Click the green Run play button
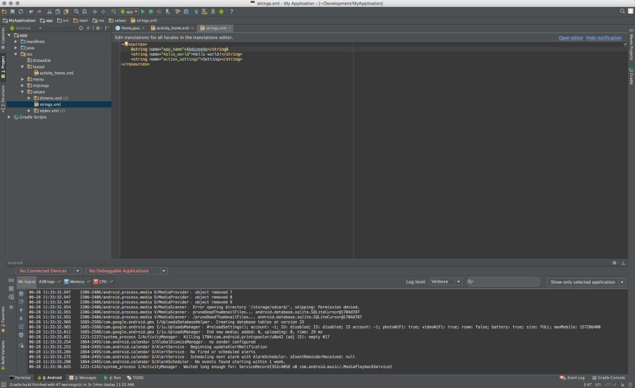The width and height of the screenshot is (635, 388). [x=143, y=12]
